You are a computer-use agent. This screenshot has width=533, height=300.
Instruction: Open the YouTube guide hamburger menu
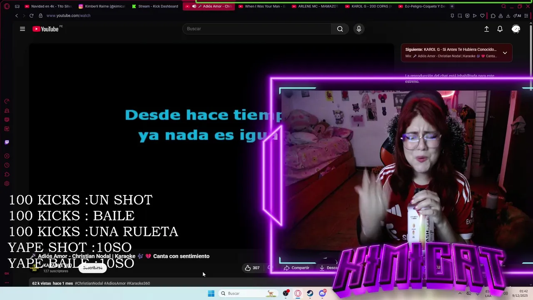[22, 29]
